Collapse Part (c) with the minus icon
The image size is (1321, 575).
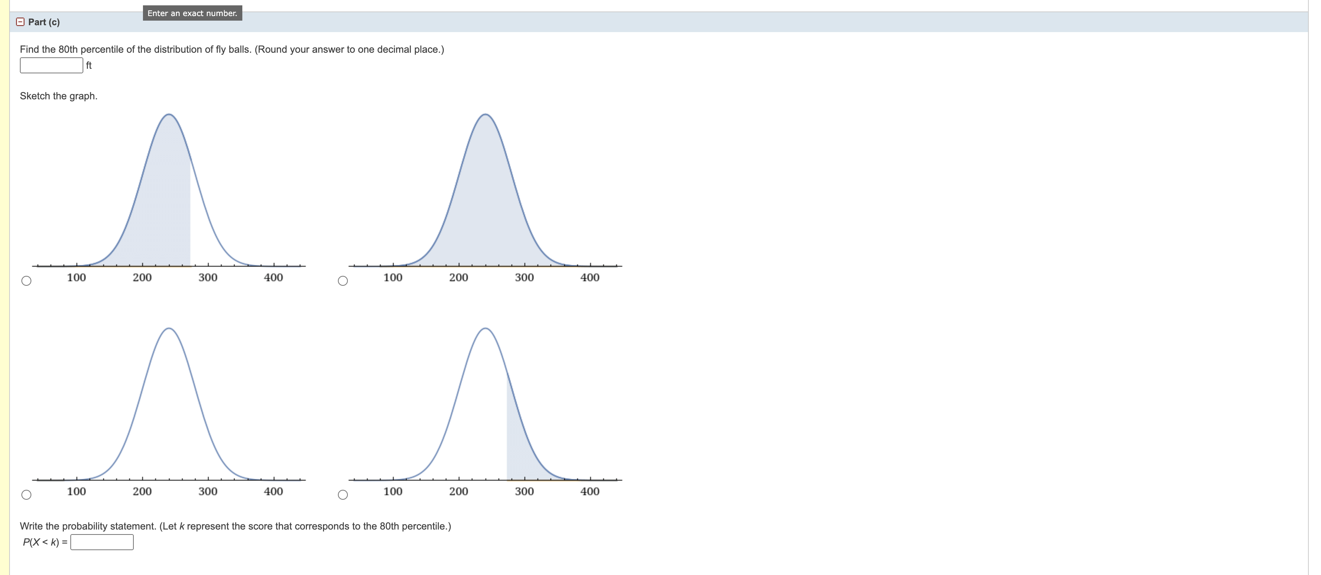[x=20, y=22]
